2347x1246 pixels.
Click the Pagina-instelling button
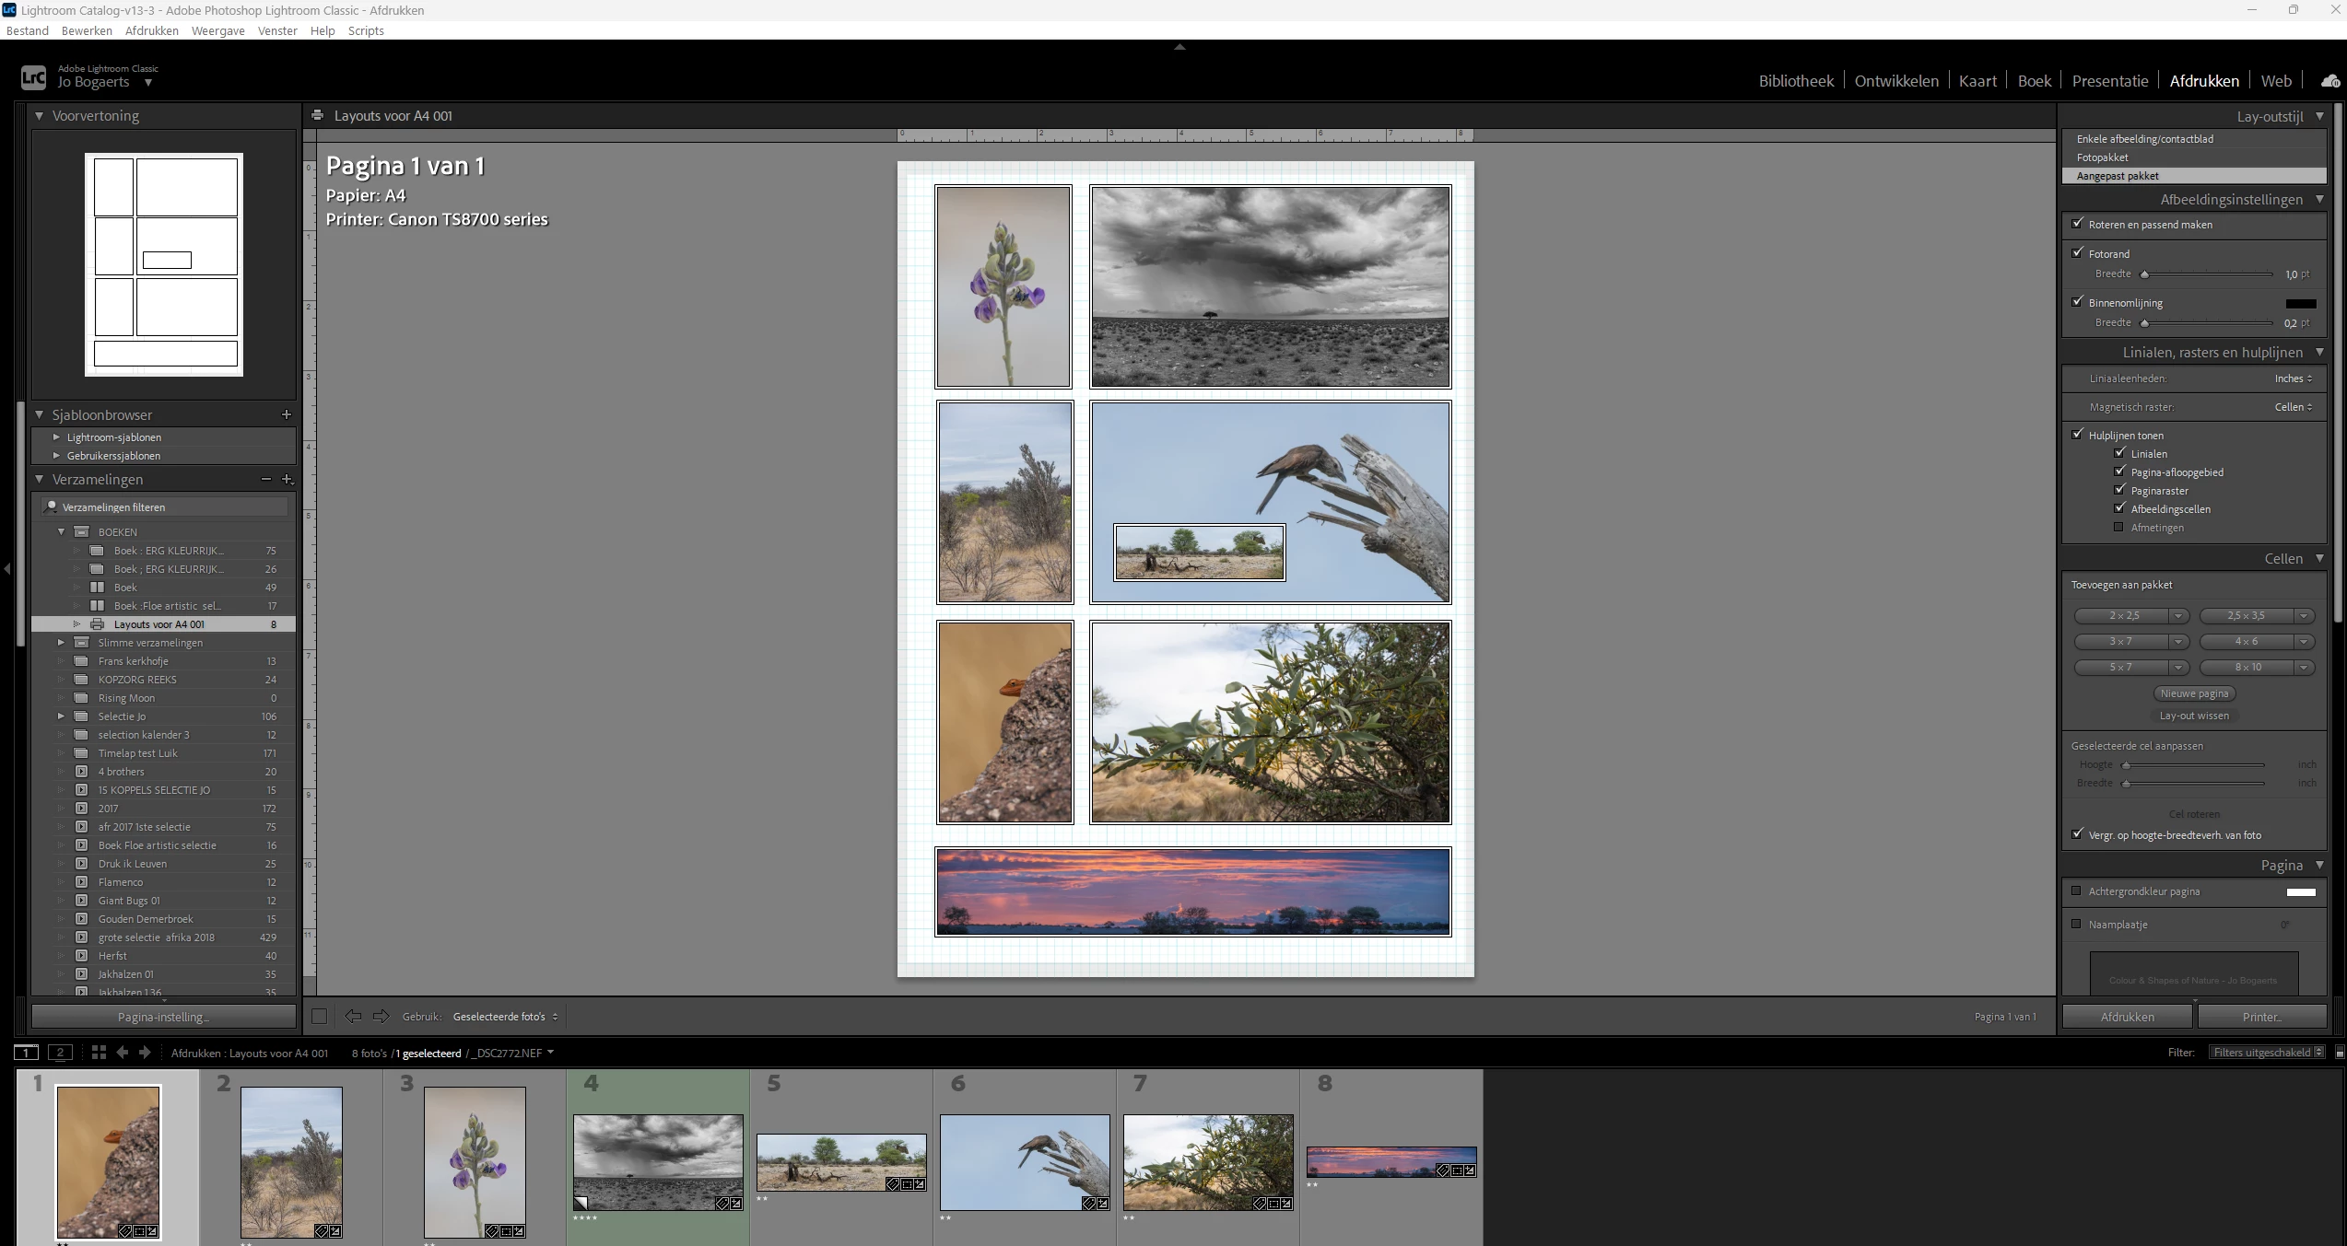tap(163, 1017)
